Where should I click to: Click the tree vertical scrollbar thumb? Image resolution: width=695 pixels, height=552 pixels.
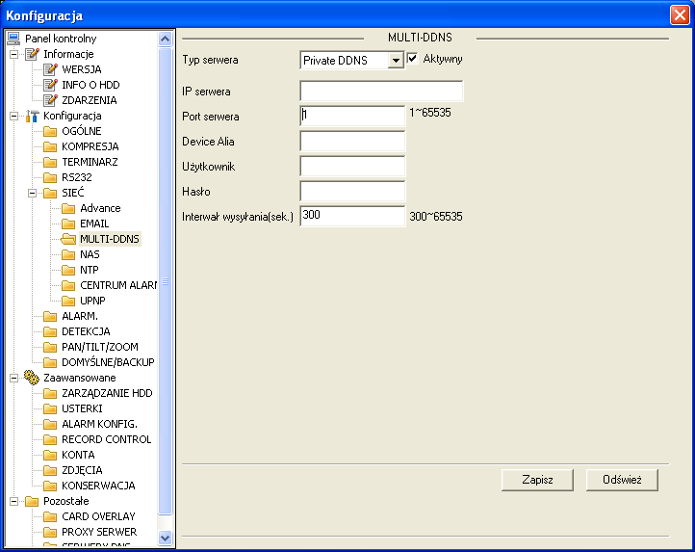[x=165, y=281]
